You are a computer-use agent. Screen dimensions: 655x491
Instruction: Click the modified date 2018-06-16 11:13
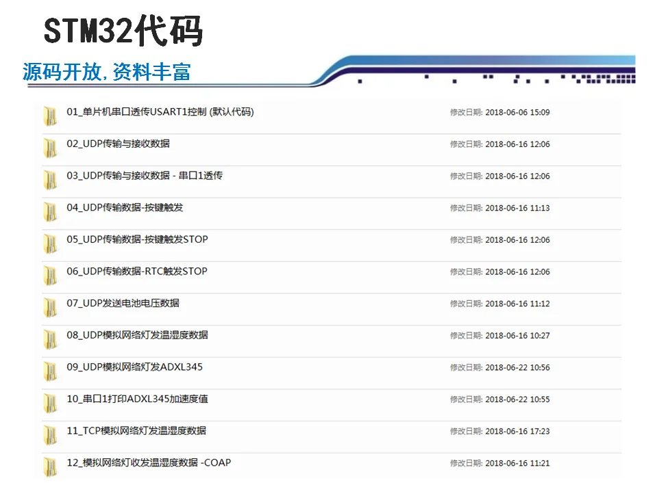point(517,208)
